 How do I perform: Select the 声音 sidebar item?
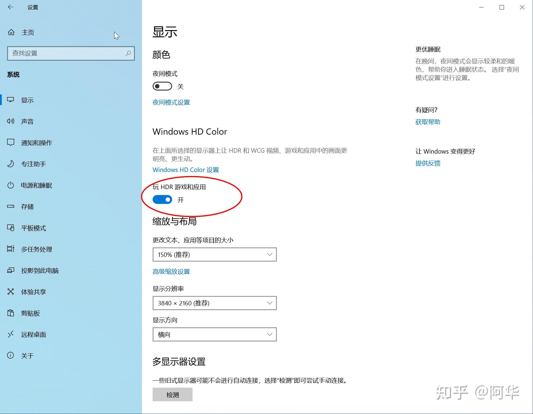point(71,121)
